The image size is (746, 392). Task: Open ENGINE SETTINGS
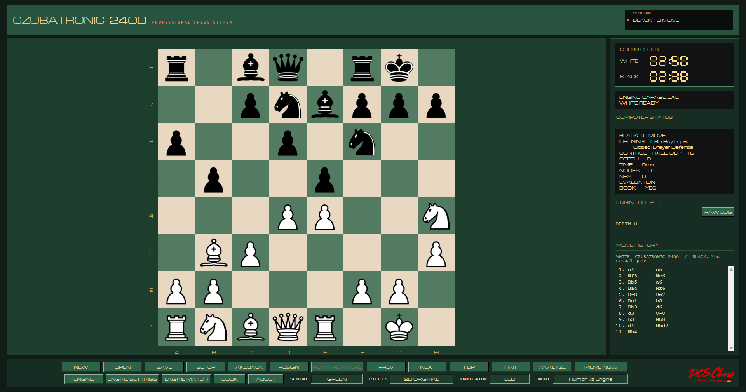tap(132, 379)
